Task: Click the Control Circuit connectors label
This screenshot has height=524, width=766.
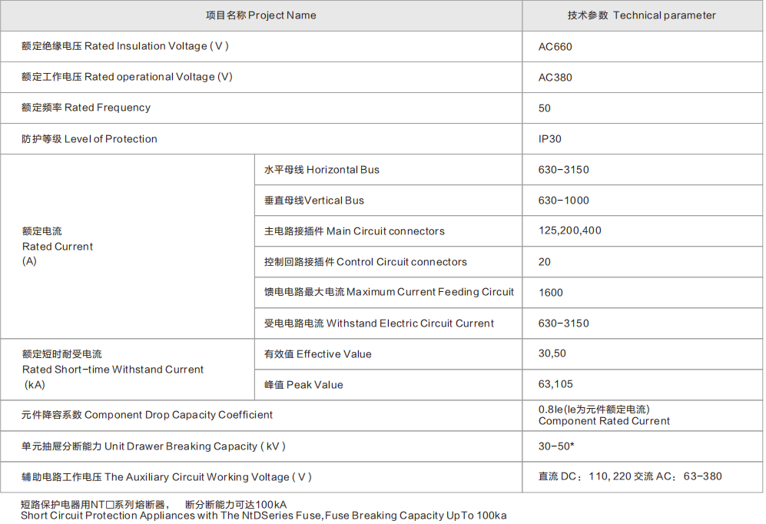Action: pyautogui.click(x=365, y=262)
